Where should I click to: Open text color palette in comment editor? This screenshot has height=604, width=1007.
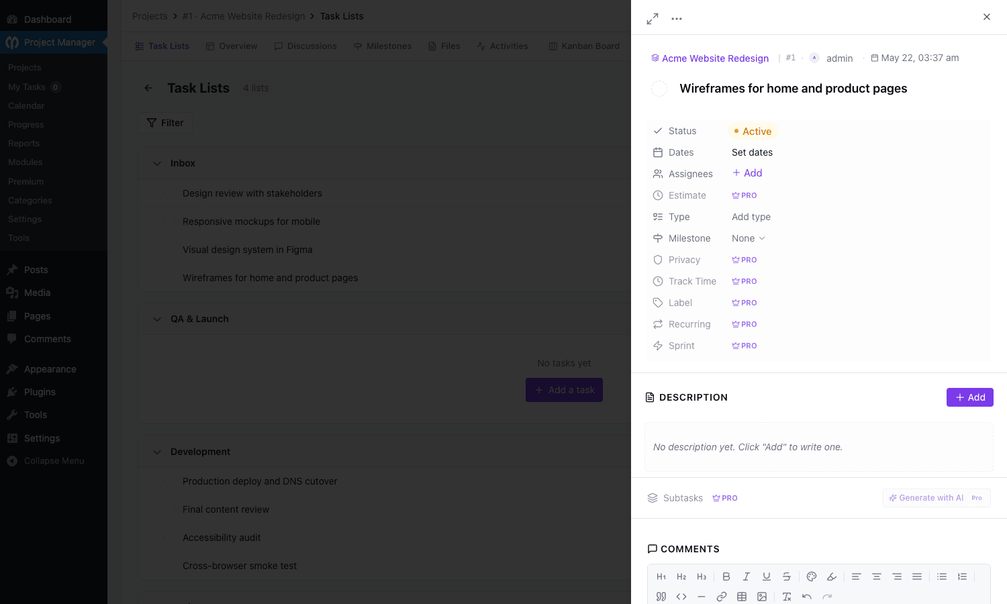pos(812,576)
